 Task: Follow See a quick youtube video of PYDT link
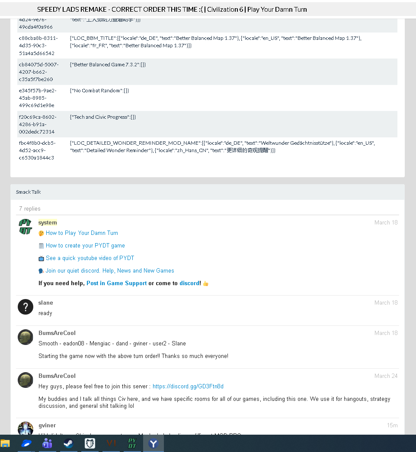coord(90,258)
